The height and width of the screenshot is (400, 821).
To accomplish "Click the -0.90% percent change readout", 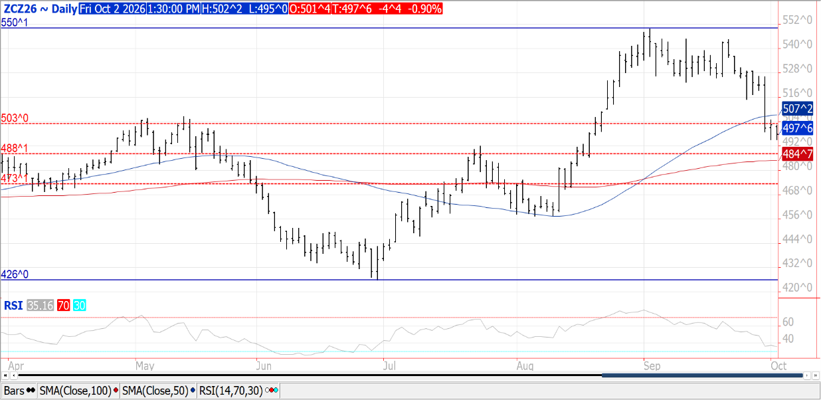I will point(425,9).
